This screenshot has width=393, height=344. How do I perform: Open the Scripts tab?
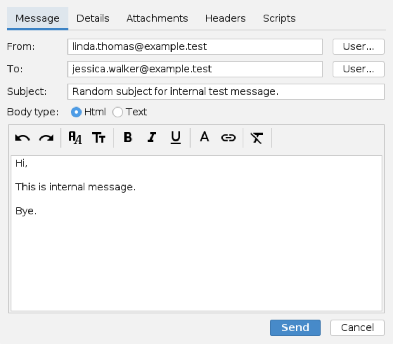coord(279,19)
